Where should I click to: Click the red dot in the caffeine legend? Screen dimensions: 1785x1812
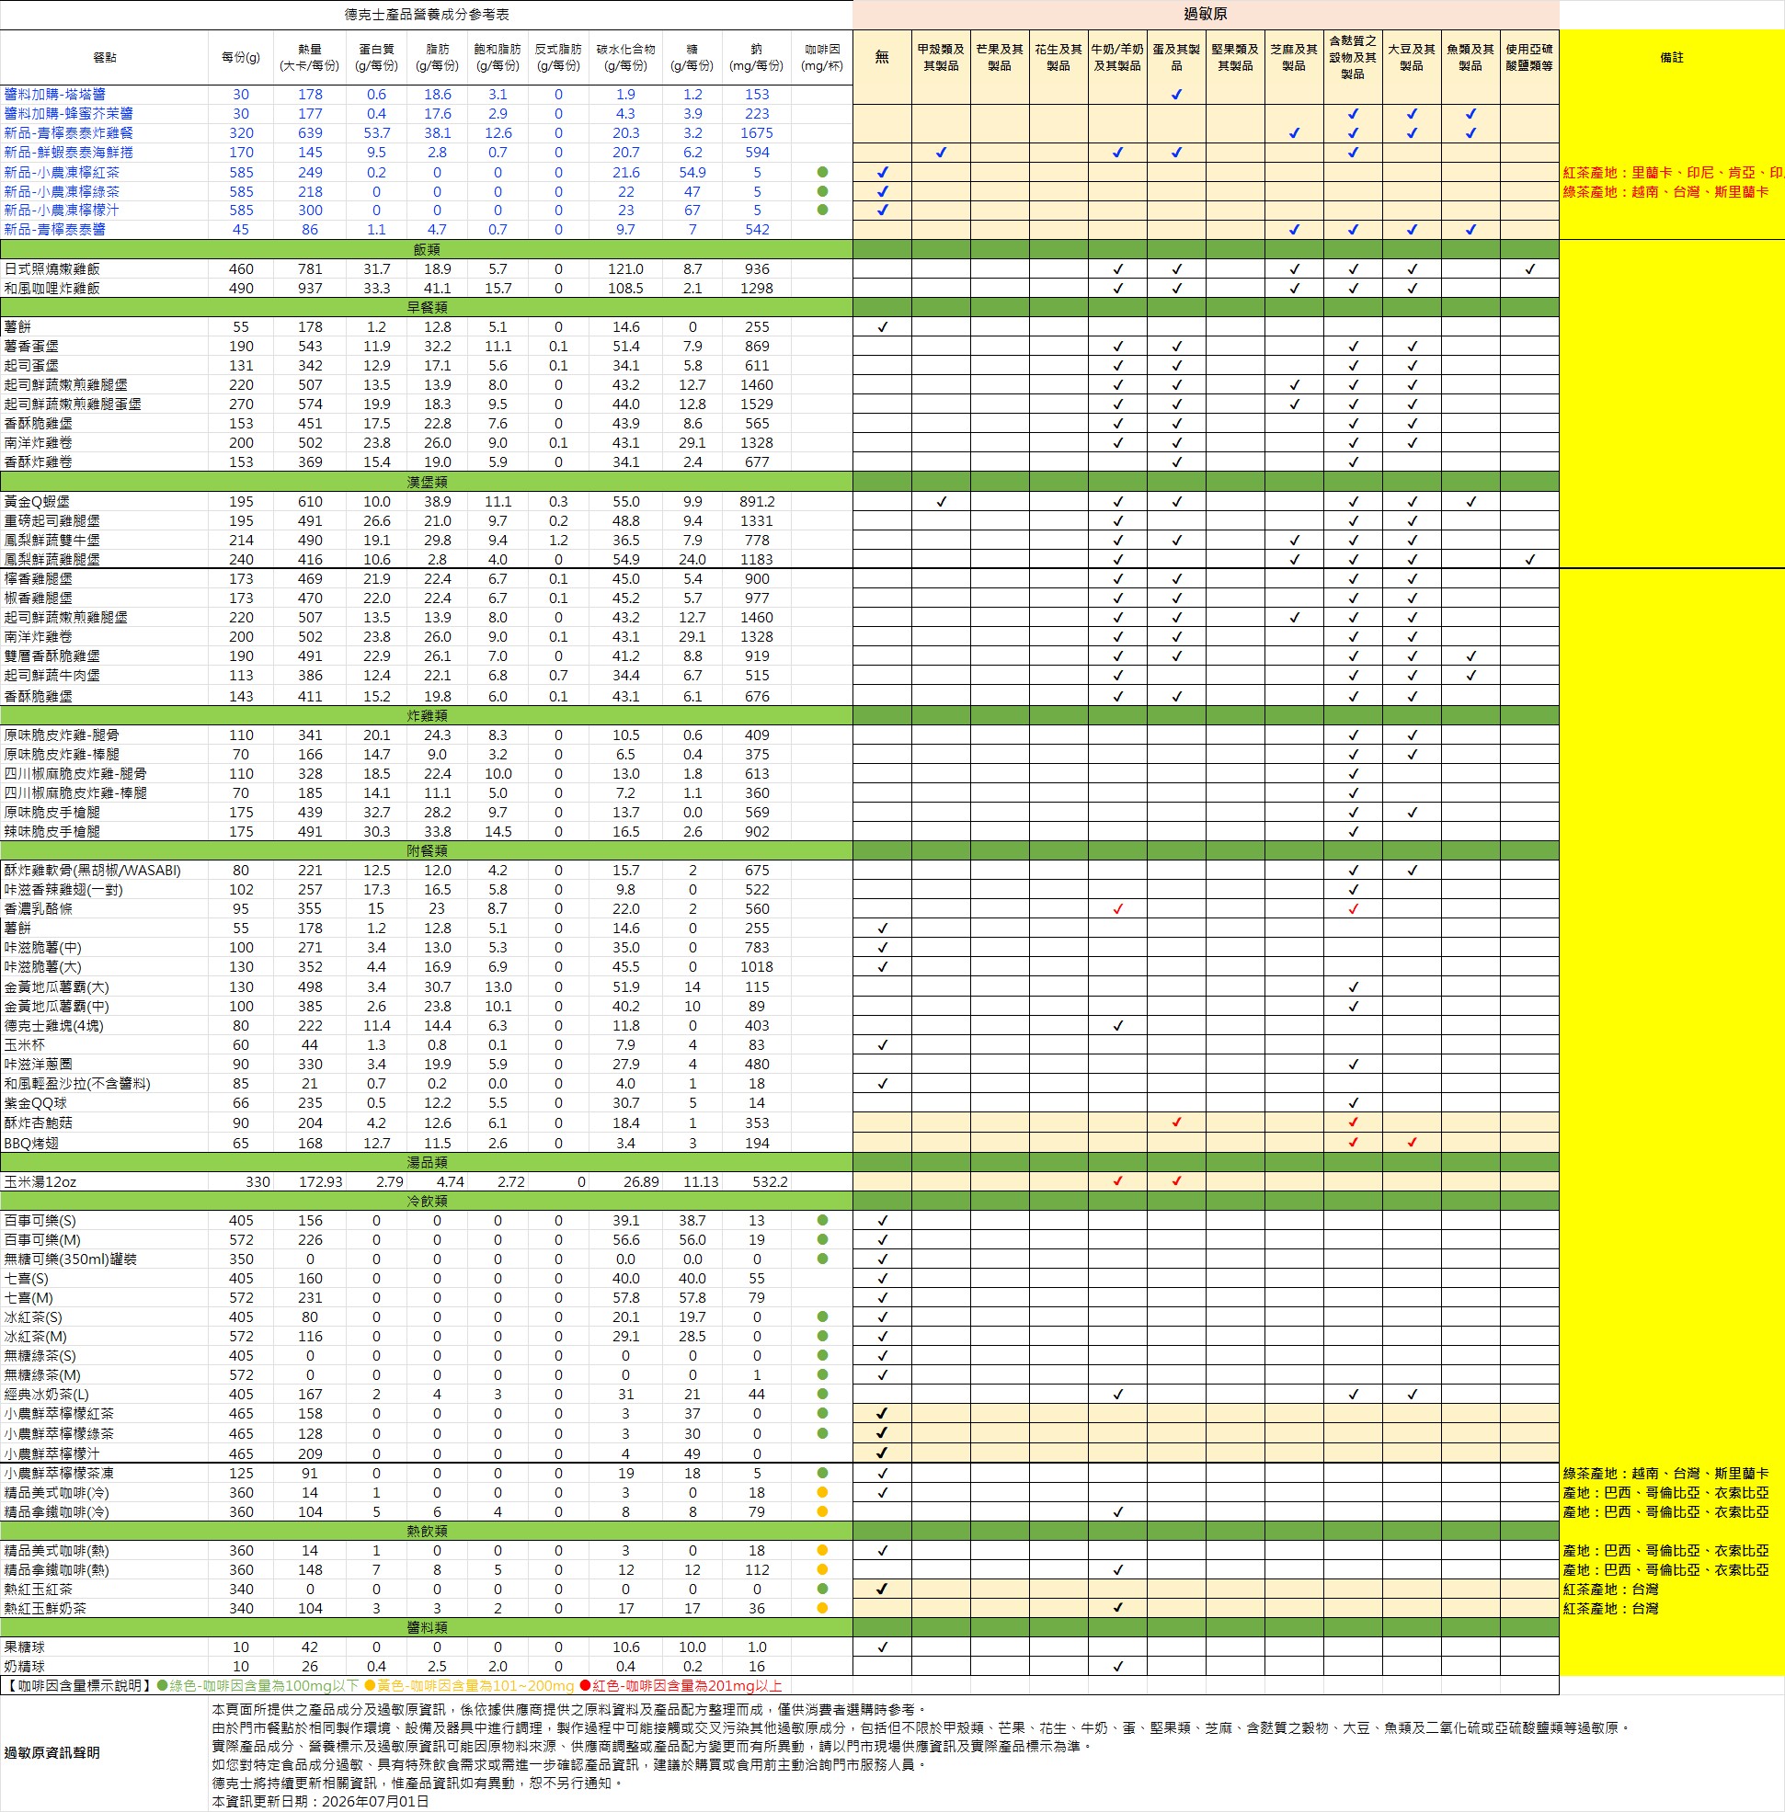coord(585,1685)
